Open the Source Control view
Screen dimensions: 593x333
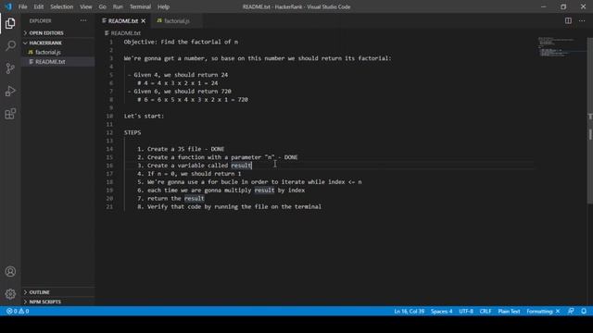(10, 68)
